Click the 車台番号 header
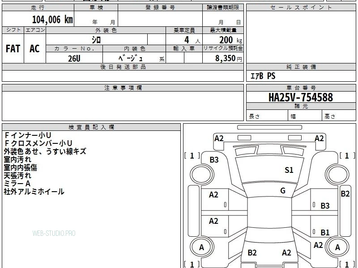358x268 pixels. tap(301, 88)
